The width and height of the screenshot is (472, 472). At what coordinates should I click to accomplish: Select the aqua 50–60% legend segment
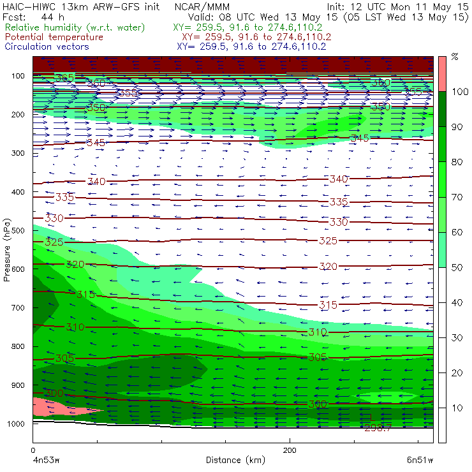pos(442,250)
